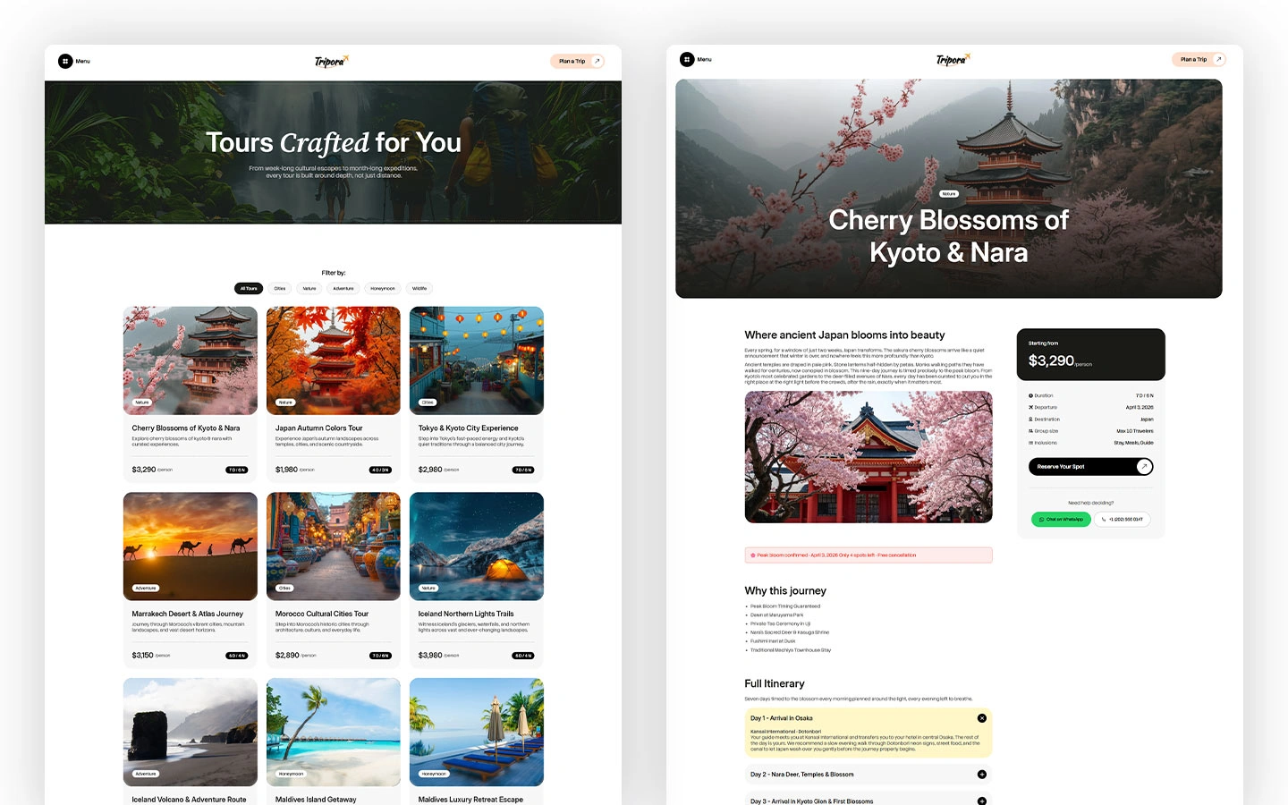Select the All Tours filter
The image size is (1288, 805).
(249, 288)
